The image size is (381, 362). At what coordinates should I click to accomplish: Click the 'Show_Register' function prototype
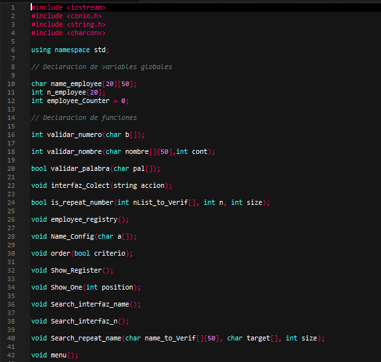point(72,271)
